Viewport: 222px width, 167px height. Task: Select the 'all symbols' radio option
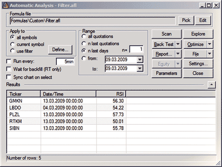pos(12,37)
